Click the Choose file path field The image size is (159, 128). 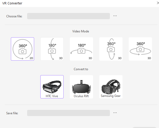(69, 16)
